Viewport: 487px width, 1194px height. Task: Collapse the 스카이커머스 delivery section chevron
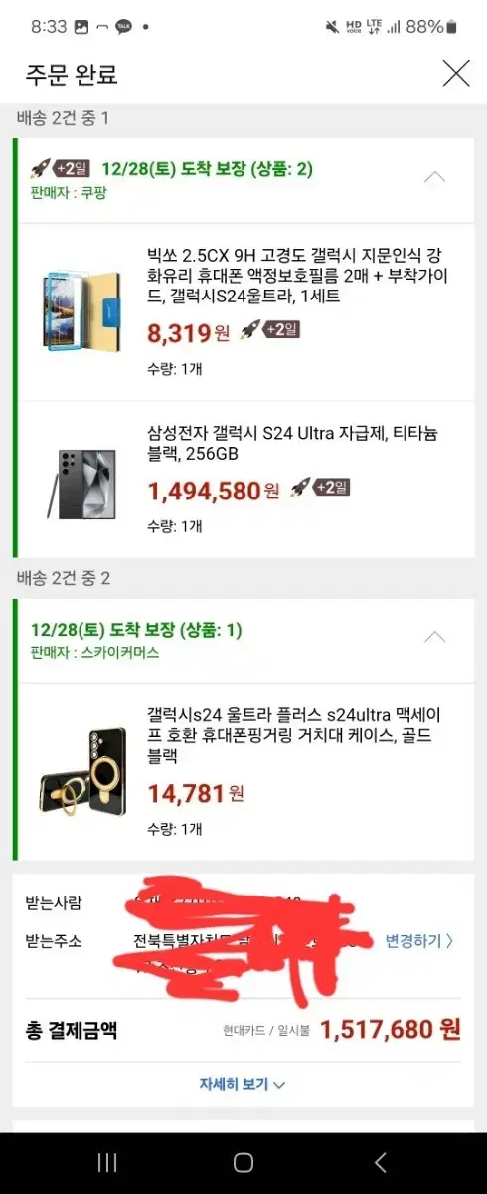click(x=434, y=637)
